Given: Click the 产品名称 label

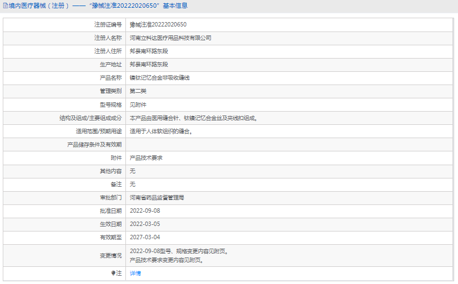Looking at the screenshot, I should tap(110, 78).
